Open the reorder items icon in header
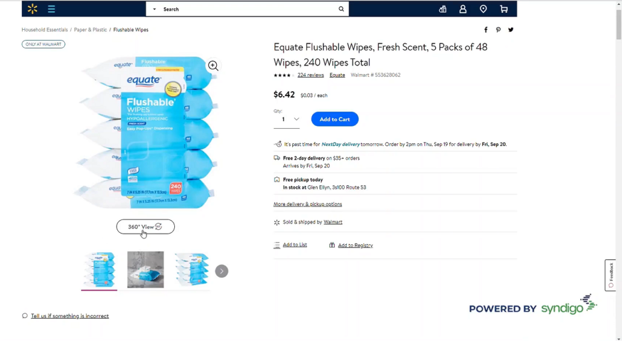The image size is (622, 341). coord(443,9)
